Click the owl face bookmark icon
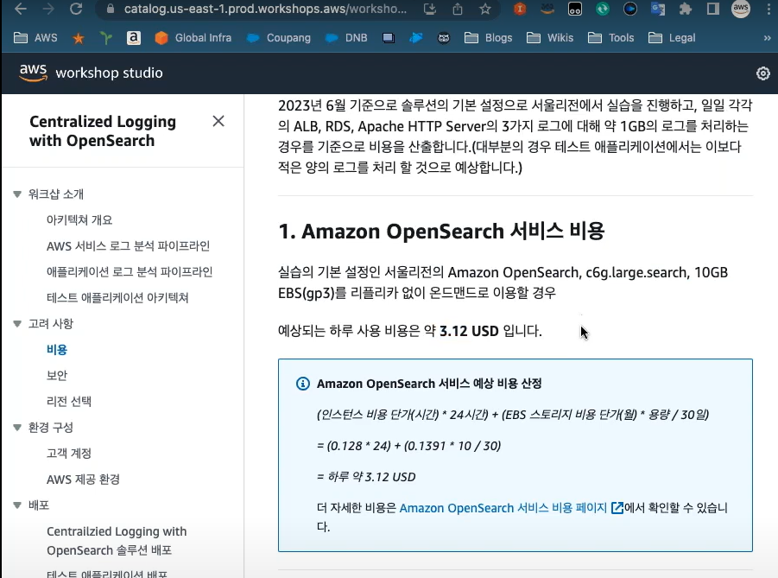Screen dimensions: 778x578 (x=444, y=38)
